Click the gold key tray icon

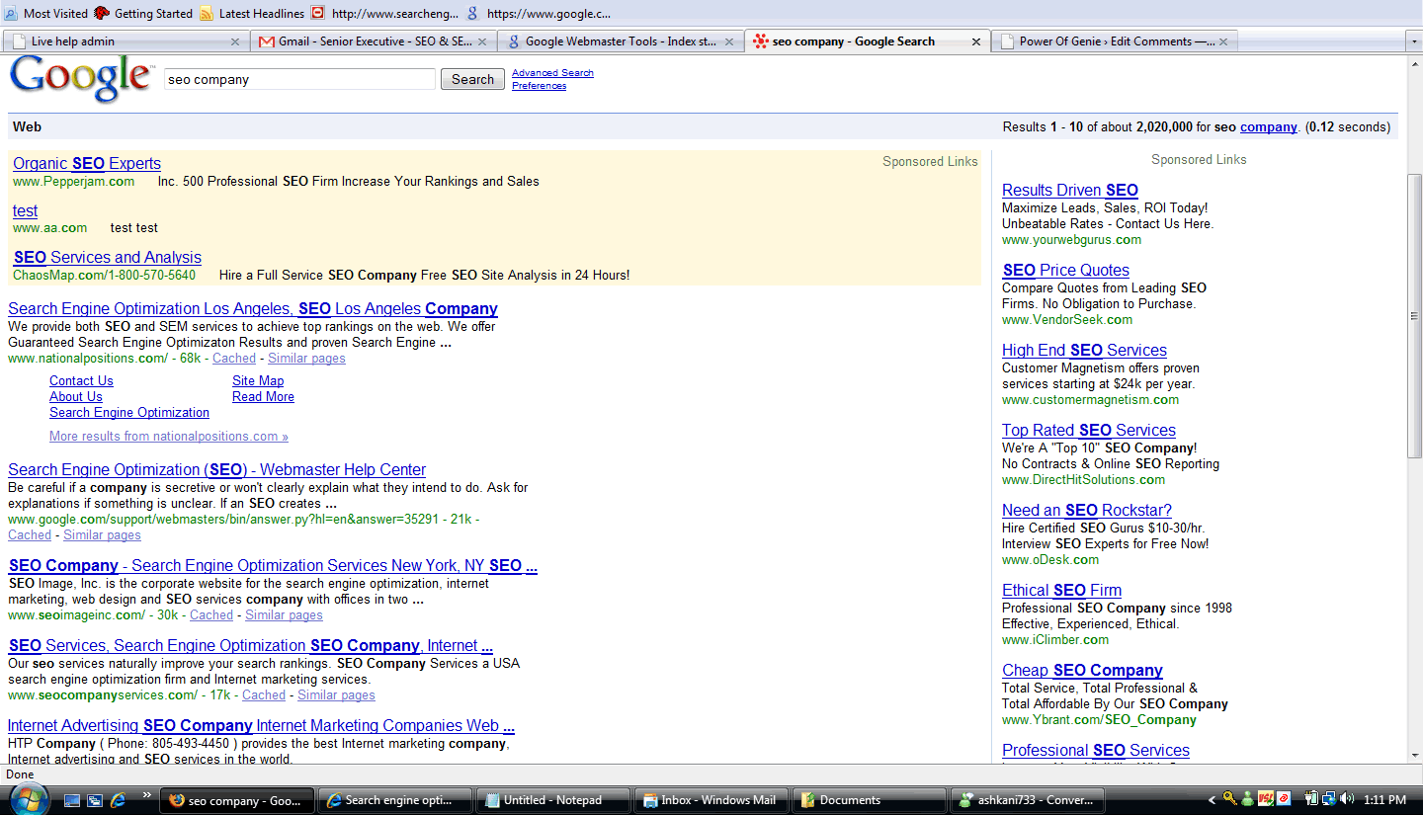pos(1230,799)
